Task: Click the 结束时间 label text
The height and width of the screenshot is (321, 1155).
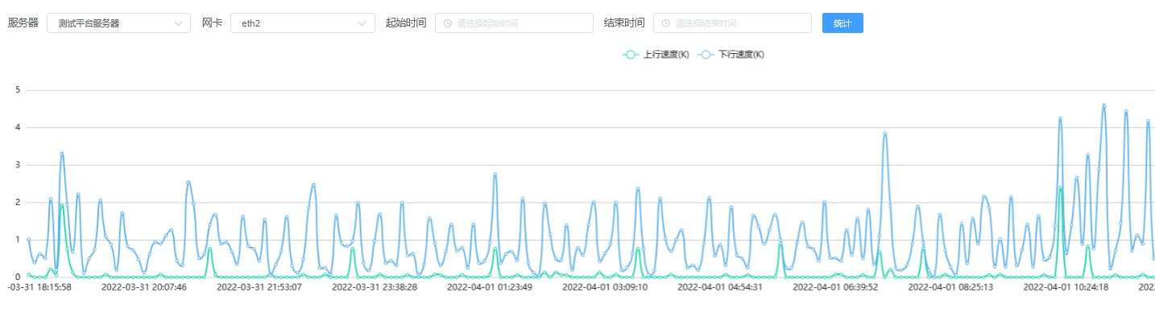Action: click(624, 23)
